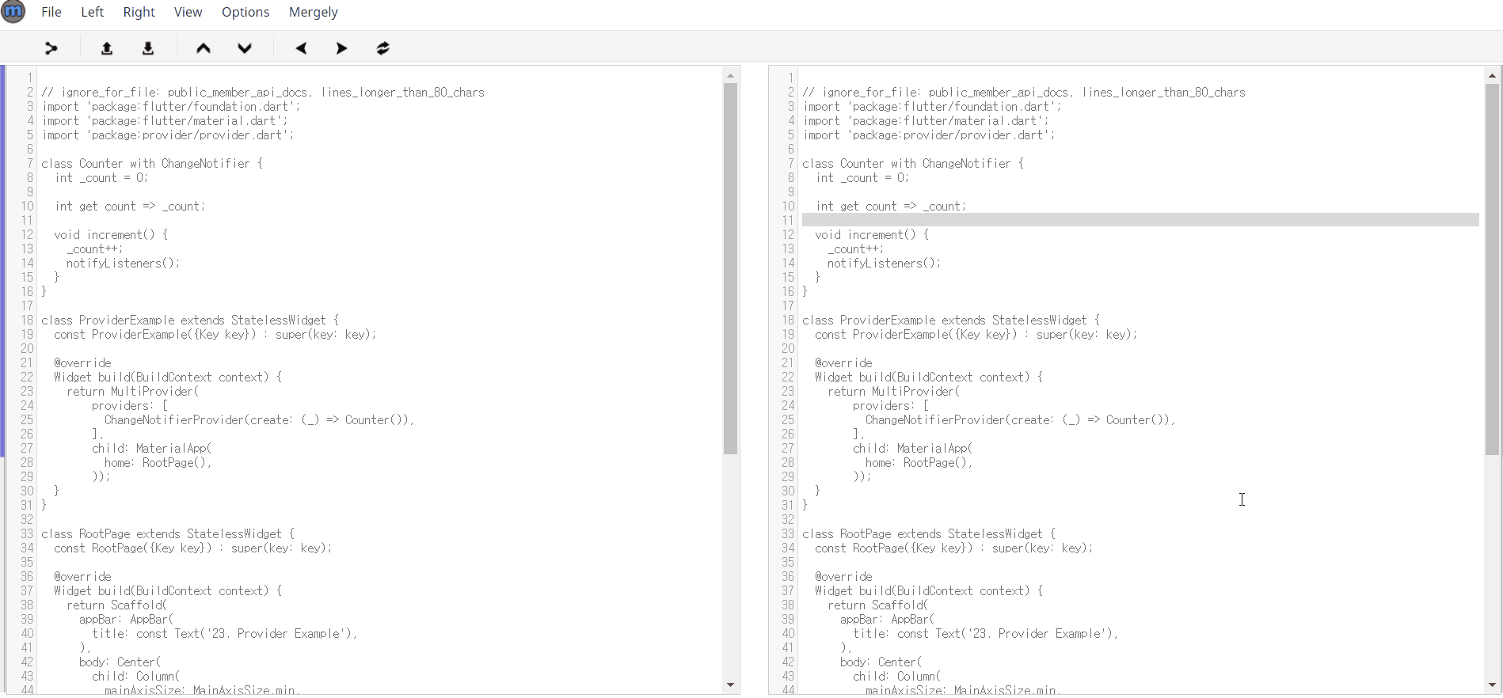1503x698 pixels.
Task: Open the Left menu
Action: tap(93, 12)
